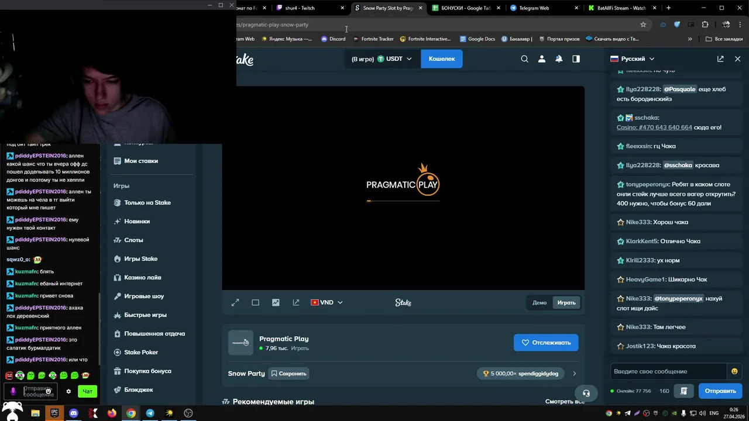Select Играть real-play mode toggle
This screenshot has height=421, width=749.
point(566,302)
